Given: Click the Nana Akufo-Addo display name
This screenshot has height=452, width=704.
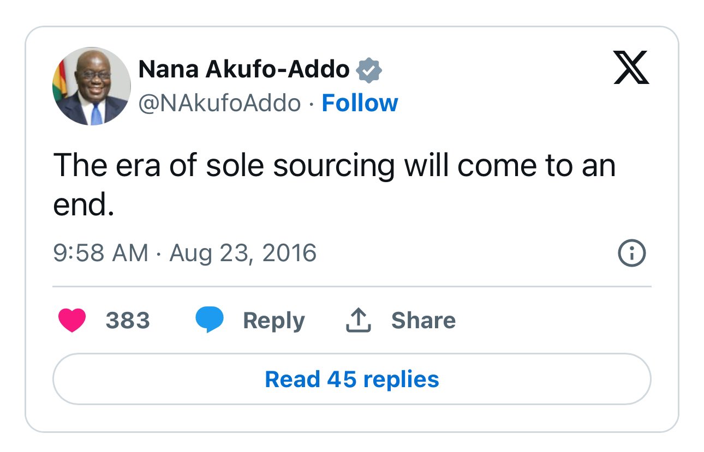Looking at the screenshot, I should pos(244,69).
